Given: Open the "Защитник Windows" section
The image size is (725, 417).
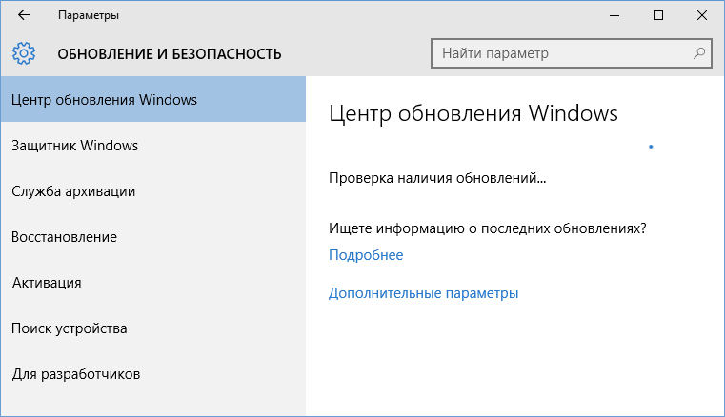Looking at the screenshot, I should click(153, 145).
